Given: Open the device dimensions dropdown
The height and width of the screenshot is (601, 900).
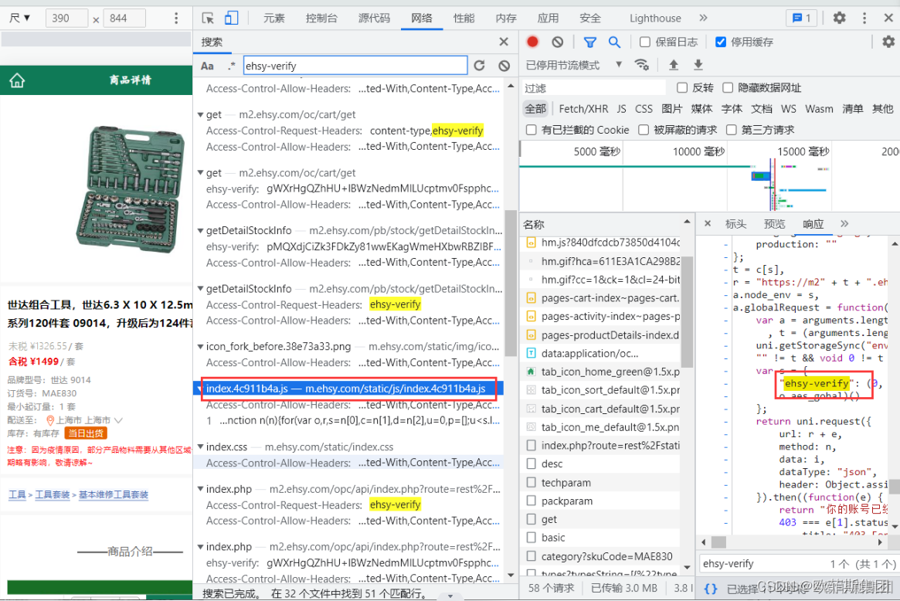Looking at the screenshot, I should tap(19, 19).
